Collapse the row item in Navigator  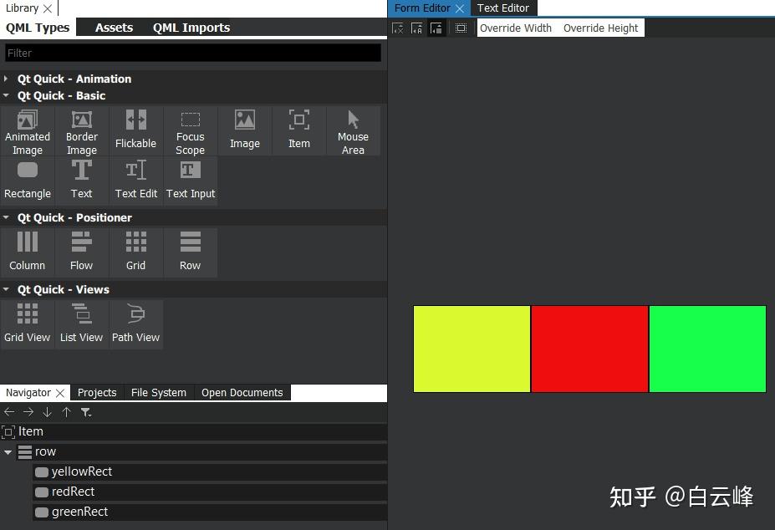8,451
